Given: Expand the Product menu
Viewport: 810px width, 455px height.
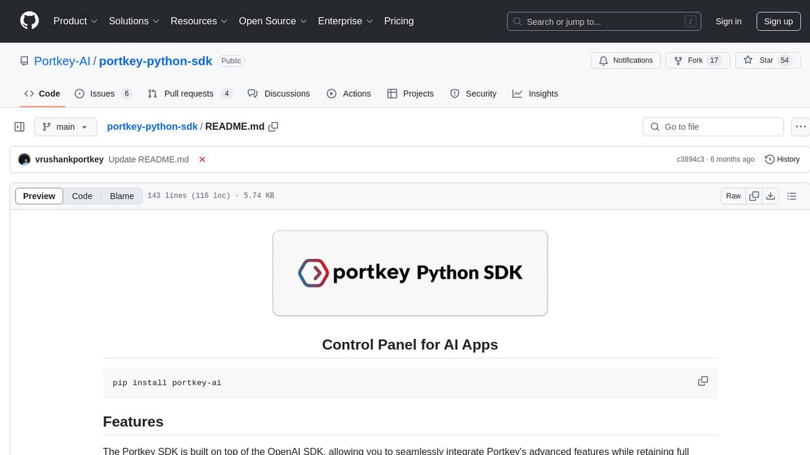Looking at the screenshot, I should [x=76, y=21].
